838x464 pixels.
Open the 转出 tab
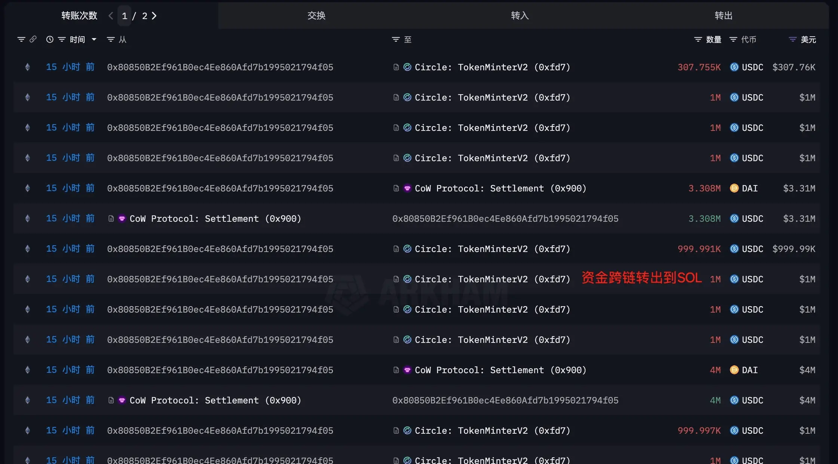point(723,16)
